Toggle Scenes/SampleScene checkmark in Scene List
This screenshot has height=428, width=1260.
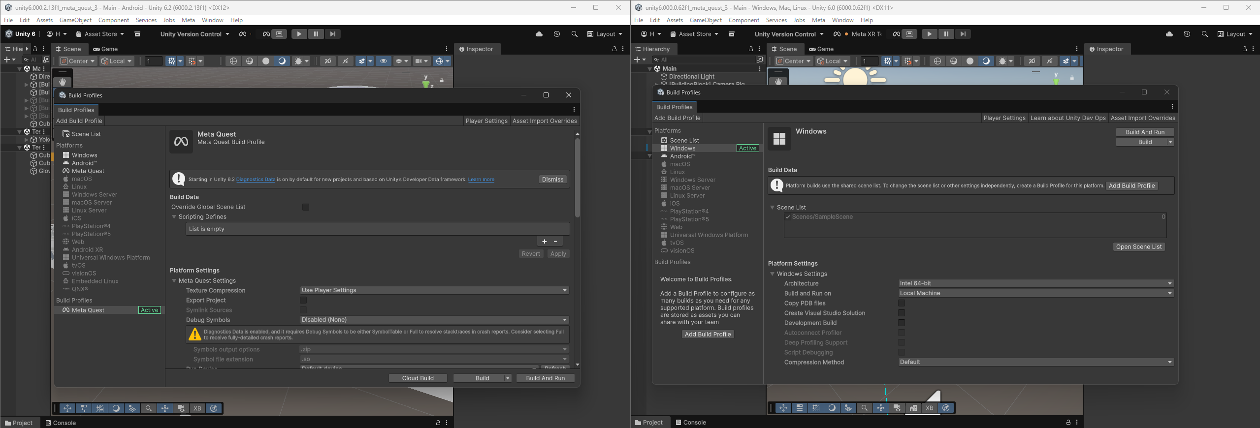pos(788,217)
